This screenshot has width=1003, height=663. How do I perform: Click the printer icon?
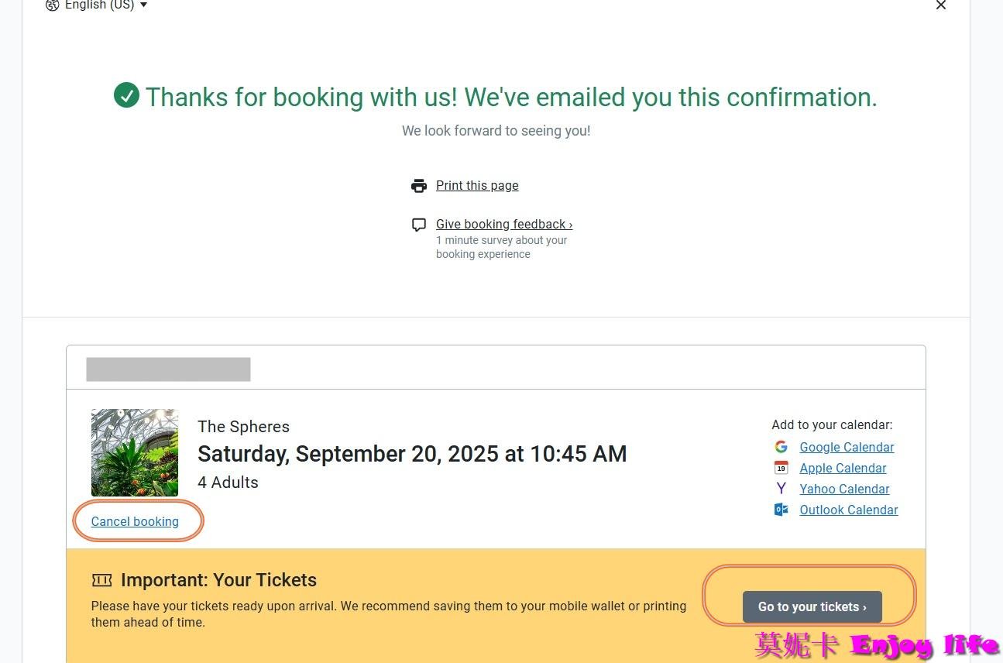pos(419,186)
